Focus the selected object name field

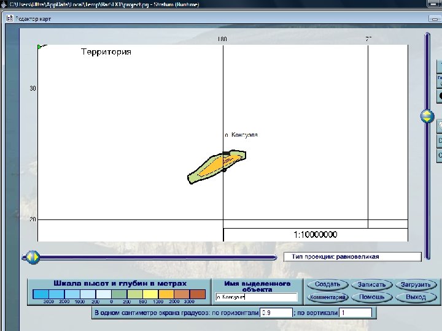[x=256, y=297]
